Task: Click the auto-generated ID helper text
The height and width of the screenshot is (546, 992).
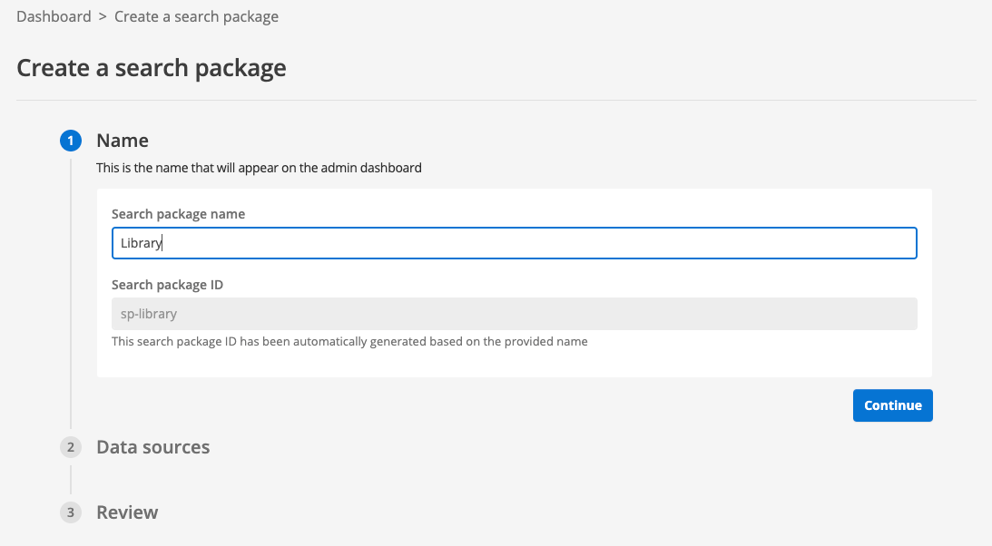Action: 349,341
